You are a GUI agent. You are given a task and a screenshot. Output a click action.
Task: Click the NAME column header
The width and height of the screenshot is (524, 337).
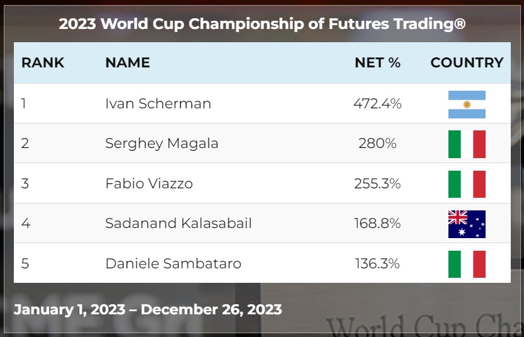tap(127, 63)
